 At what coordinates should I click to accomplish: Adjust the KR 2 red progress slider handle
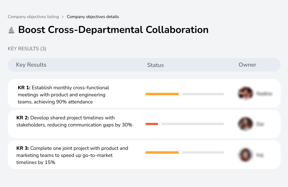160,124
